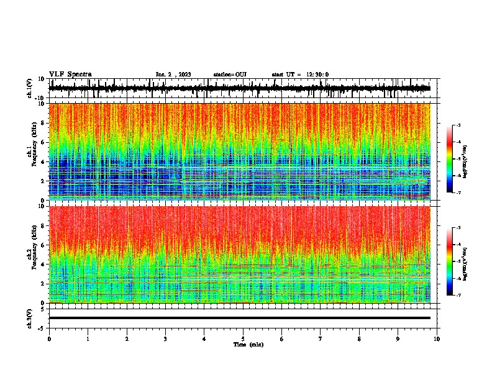Select the ch.1(V) waveform axis label
Image resolution: width=492 pixels, height=380 pixels.
click(30, 88)
